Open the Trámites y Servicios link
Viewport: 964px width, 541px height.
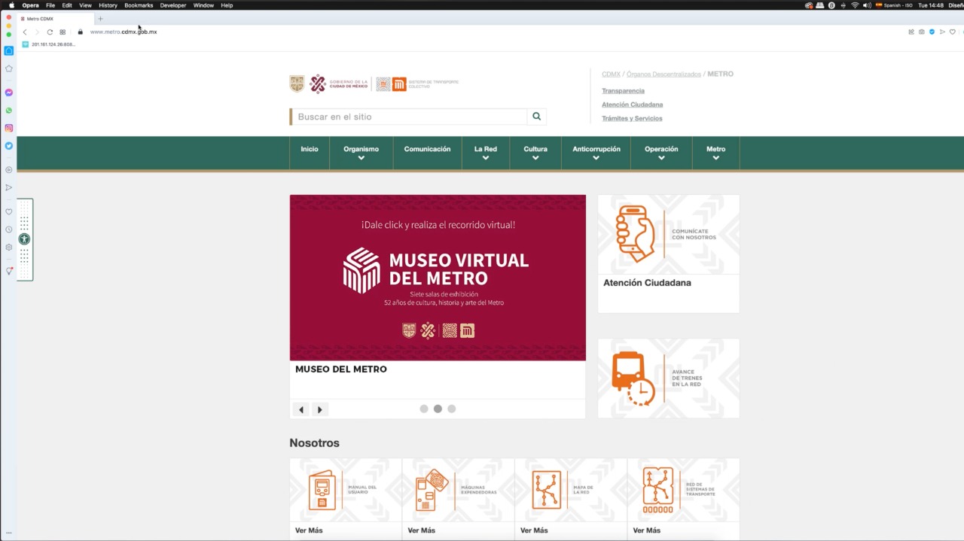point(632,118)
